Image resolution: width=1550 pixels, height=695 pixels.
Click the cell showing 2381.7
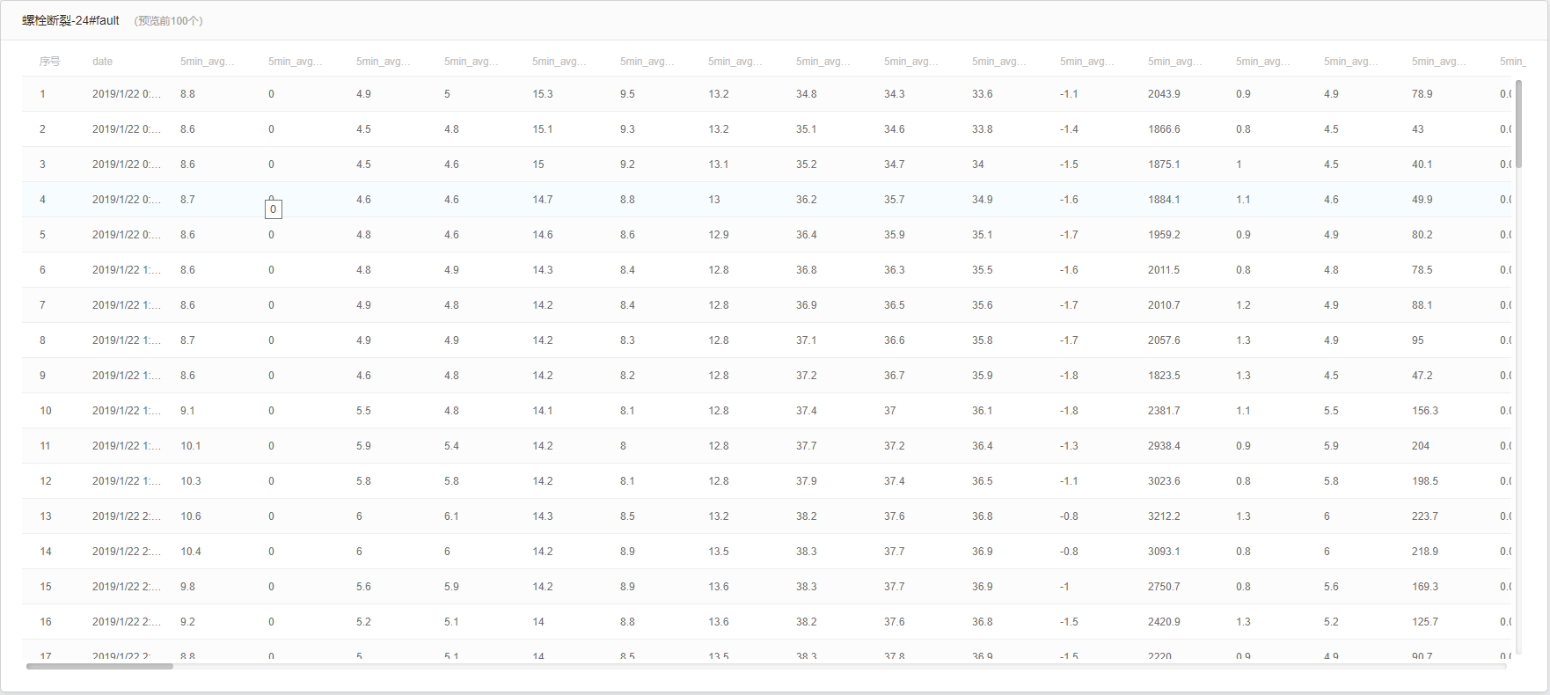[x=1164, y=411]
